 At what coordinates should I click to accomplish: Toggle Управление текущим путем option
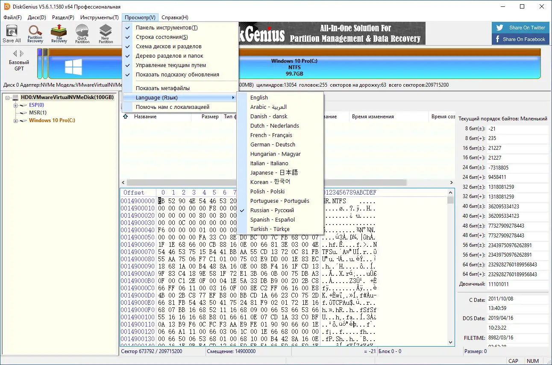click(180, 65)
